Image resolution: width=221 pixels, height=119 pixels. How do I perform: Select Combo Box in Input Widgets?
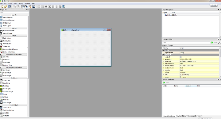tap(7, 107)
